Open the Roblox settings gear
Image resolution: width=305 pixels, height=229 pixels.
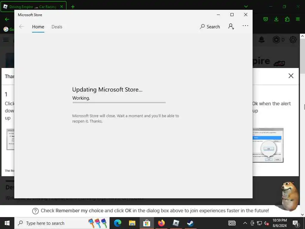click(293, 40)
